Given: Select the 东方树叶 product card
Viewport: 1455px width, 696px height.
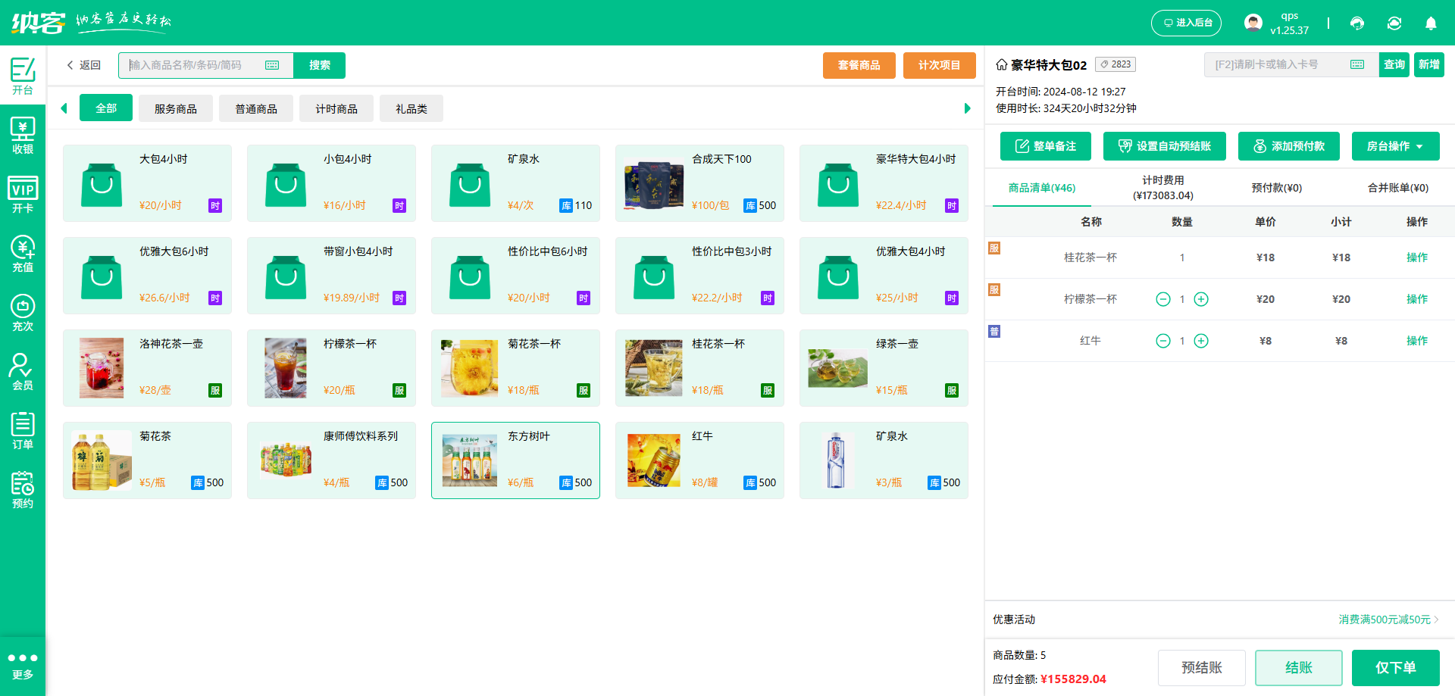Looking at the screenshot, I should (x=515, y=460).
